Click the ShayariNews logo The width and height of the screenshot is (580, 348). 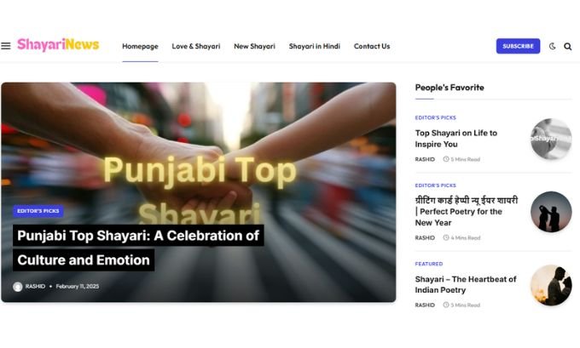(58, 44)
